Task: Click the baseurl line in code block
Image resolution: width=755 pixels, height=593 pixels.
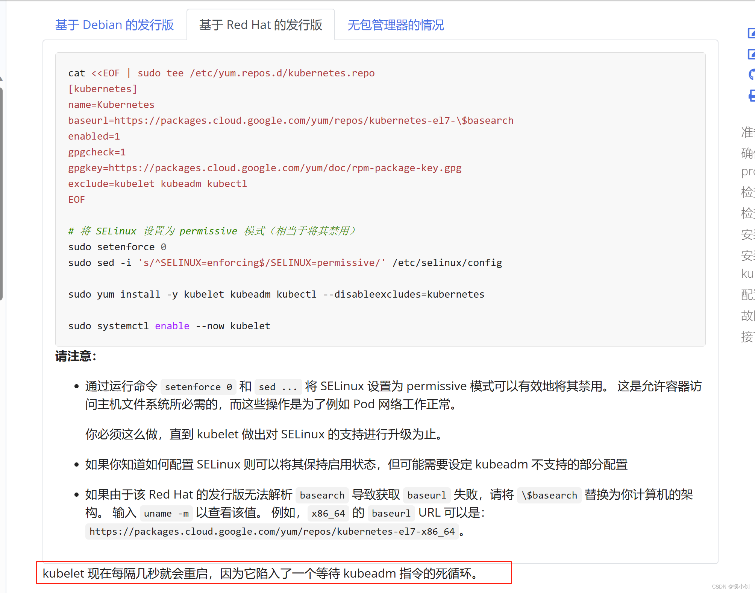Action: coord(290,120)
